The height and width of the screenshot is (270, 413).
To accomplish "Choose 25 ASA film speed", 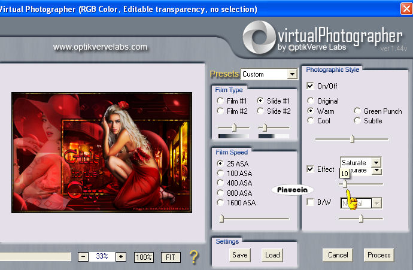I will 220,163.
